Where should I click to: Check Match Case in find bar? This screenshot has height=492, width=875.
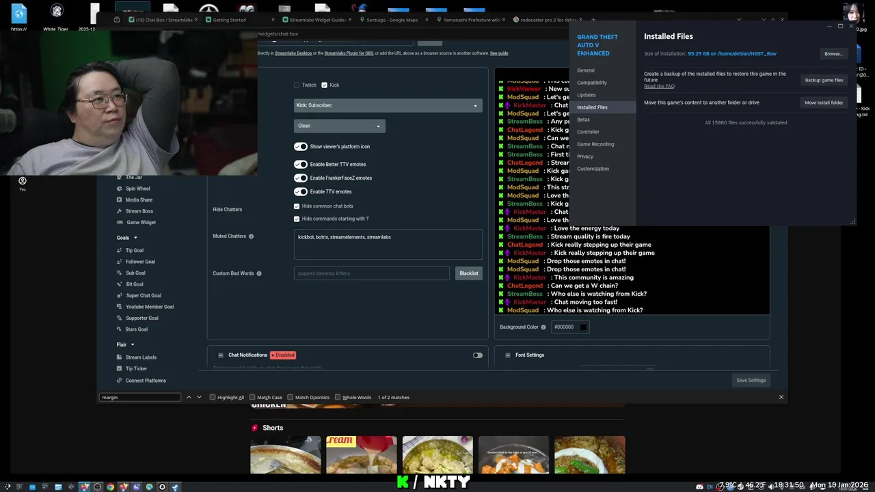coord(252,398)
